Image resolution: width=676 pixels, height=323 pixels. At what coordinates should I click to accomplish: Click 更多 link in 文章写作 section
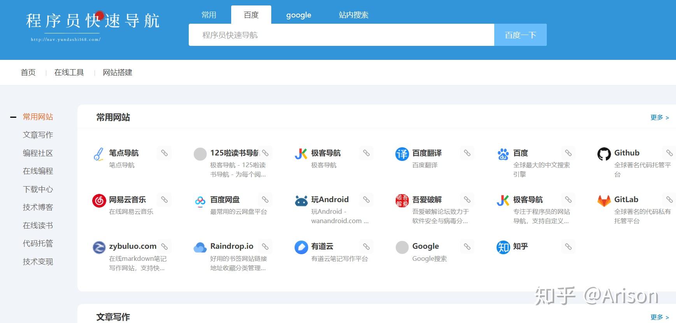(x=660, y=317)
